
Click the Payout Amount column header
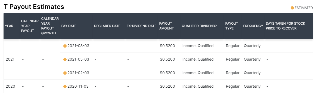pos(167,26)
